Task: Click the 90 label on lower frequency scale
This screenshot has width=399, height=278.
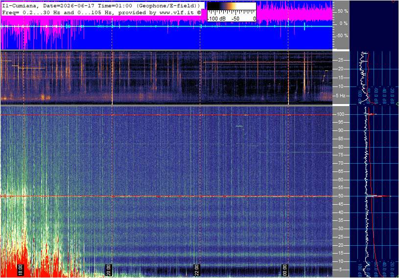Action: click(340, 130)
